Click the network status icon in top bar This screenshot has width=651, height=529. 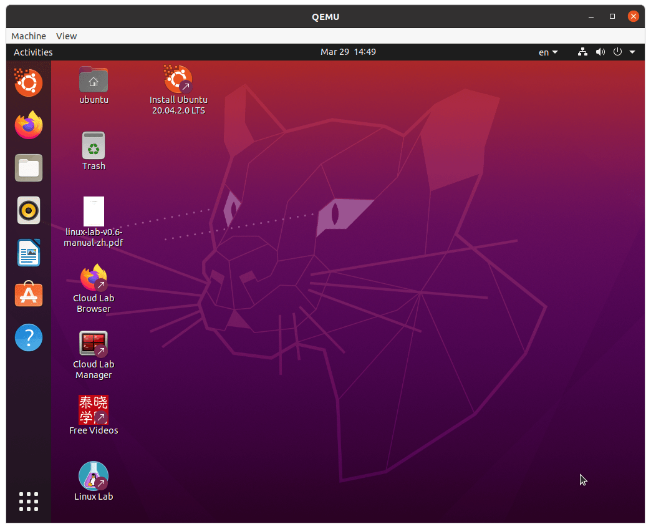click(x=582, y=52)
